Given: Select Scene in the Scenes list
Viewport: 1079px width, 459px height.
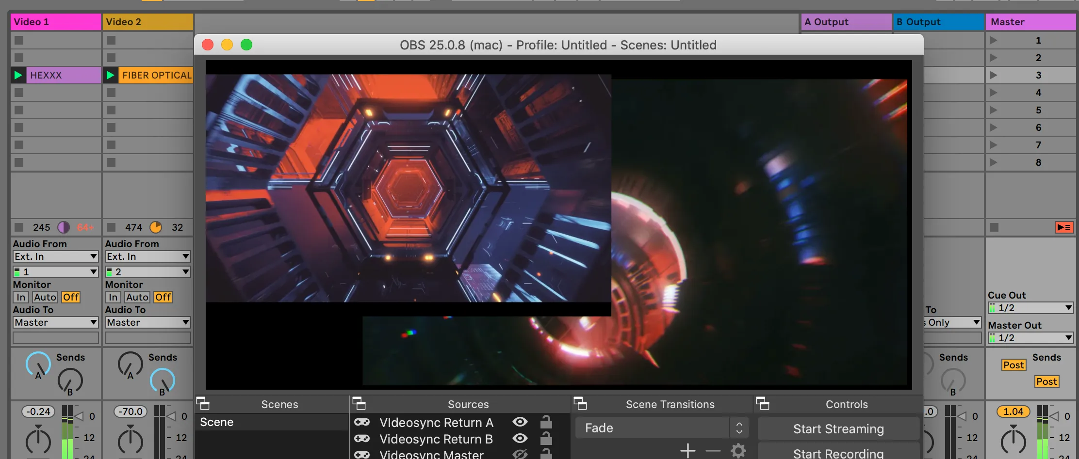Looking at the screenshot, I should (217, 422).
